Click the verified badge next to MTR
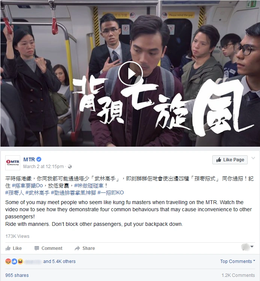This screenshot has height=281, width=260. 39,159
